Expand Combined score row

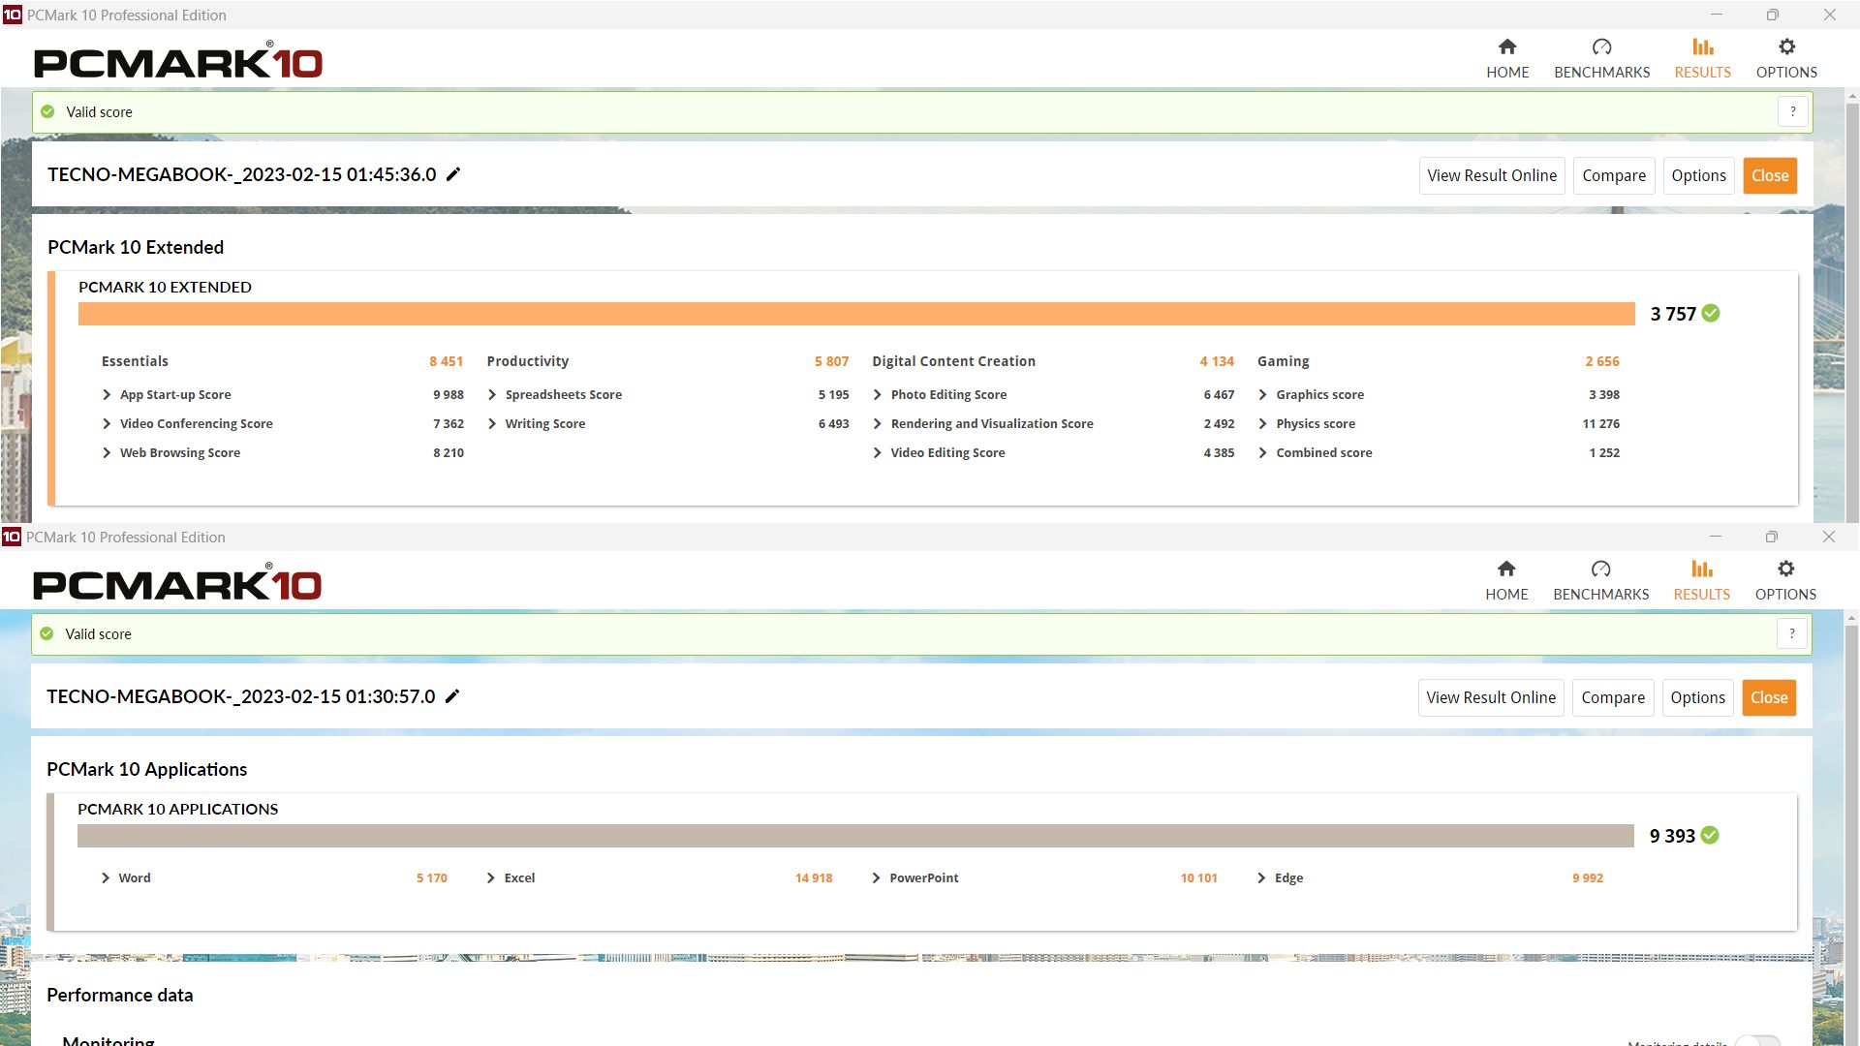click(x=1262, y=452)
